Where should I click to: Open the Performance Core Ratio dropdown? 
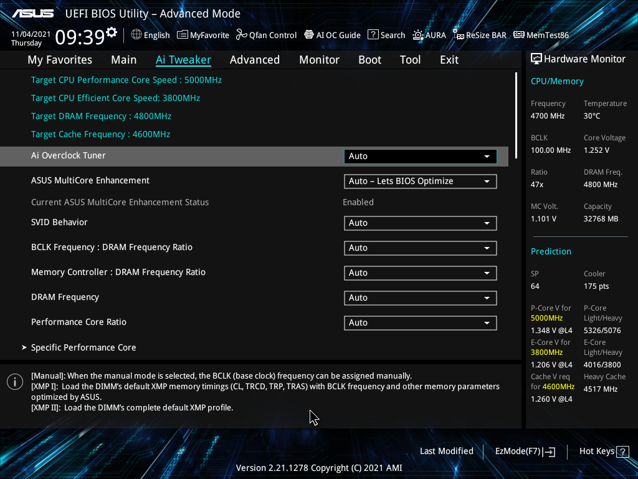[421, 322]
